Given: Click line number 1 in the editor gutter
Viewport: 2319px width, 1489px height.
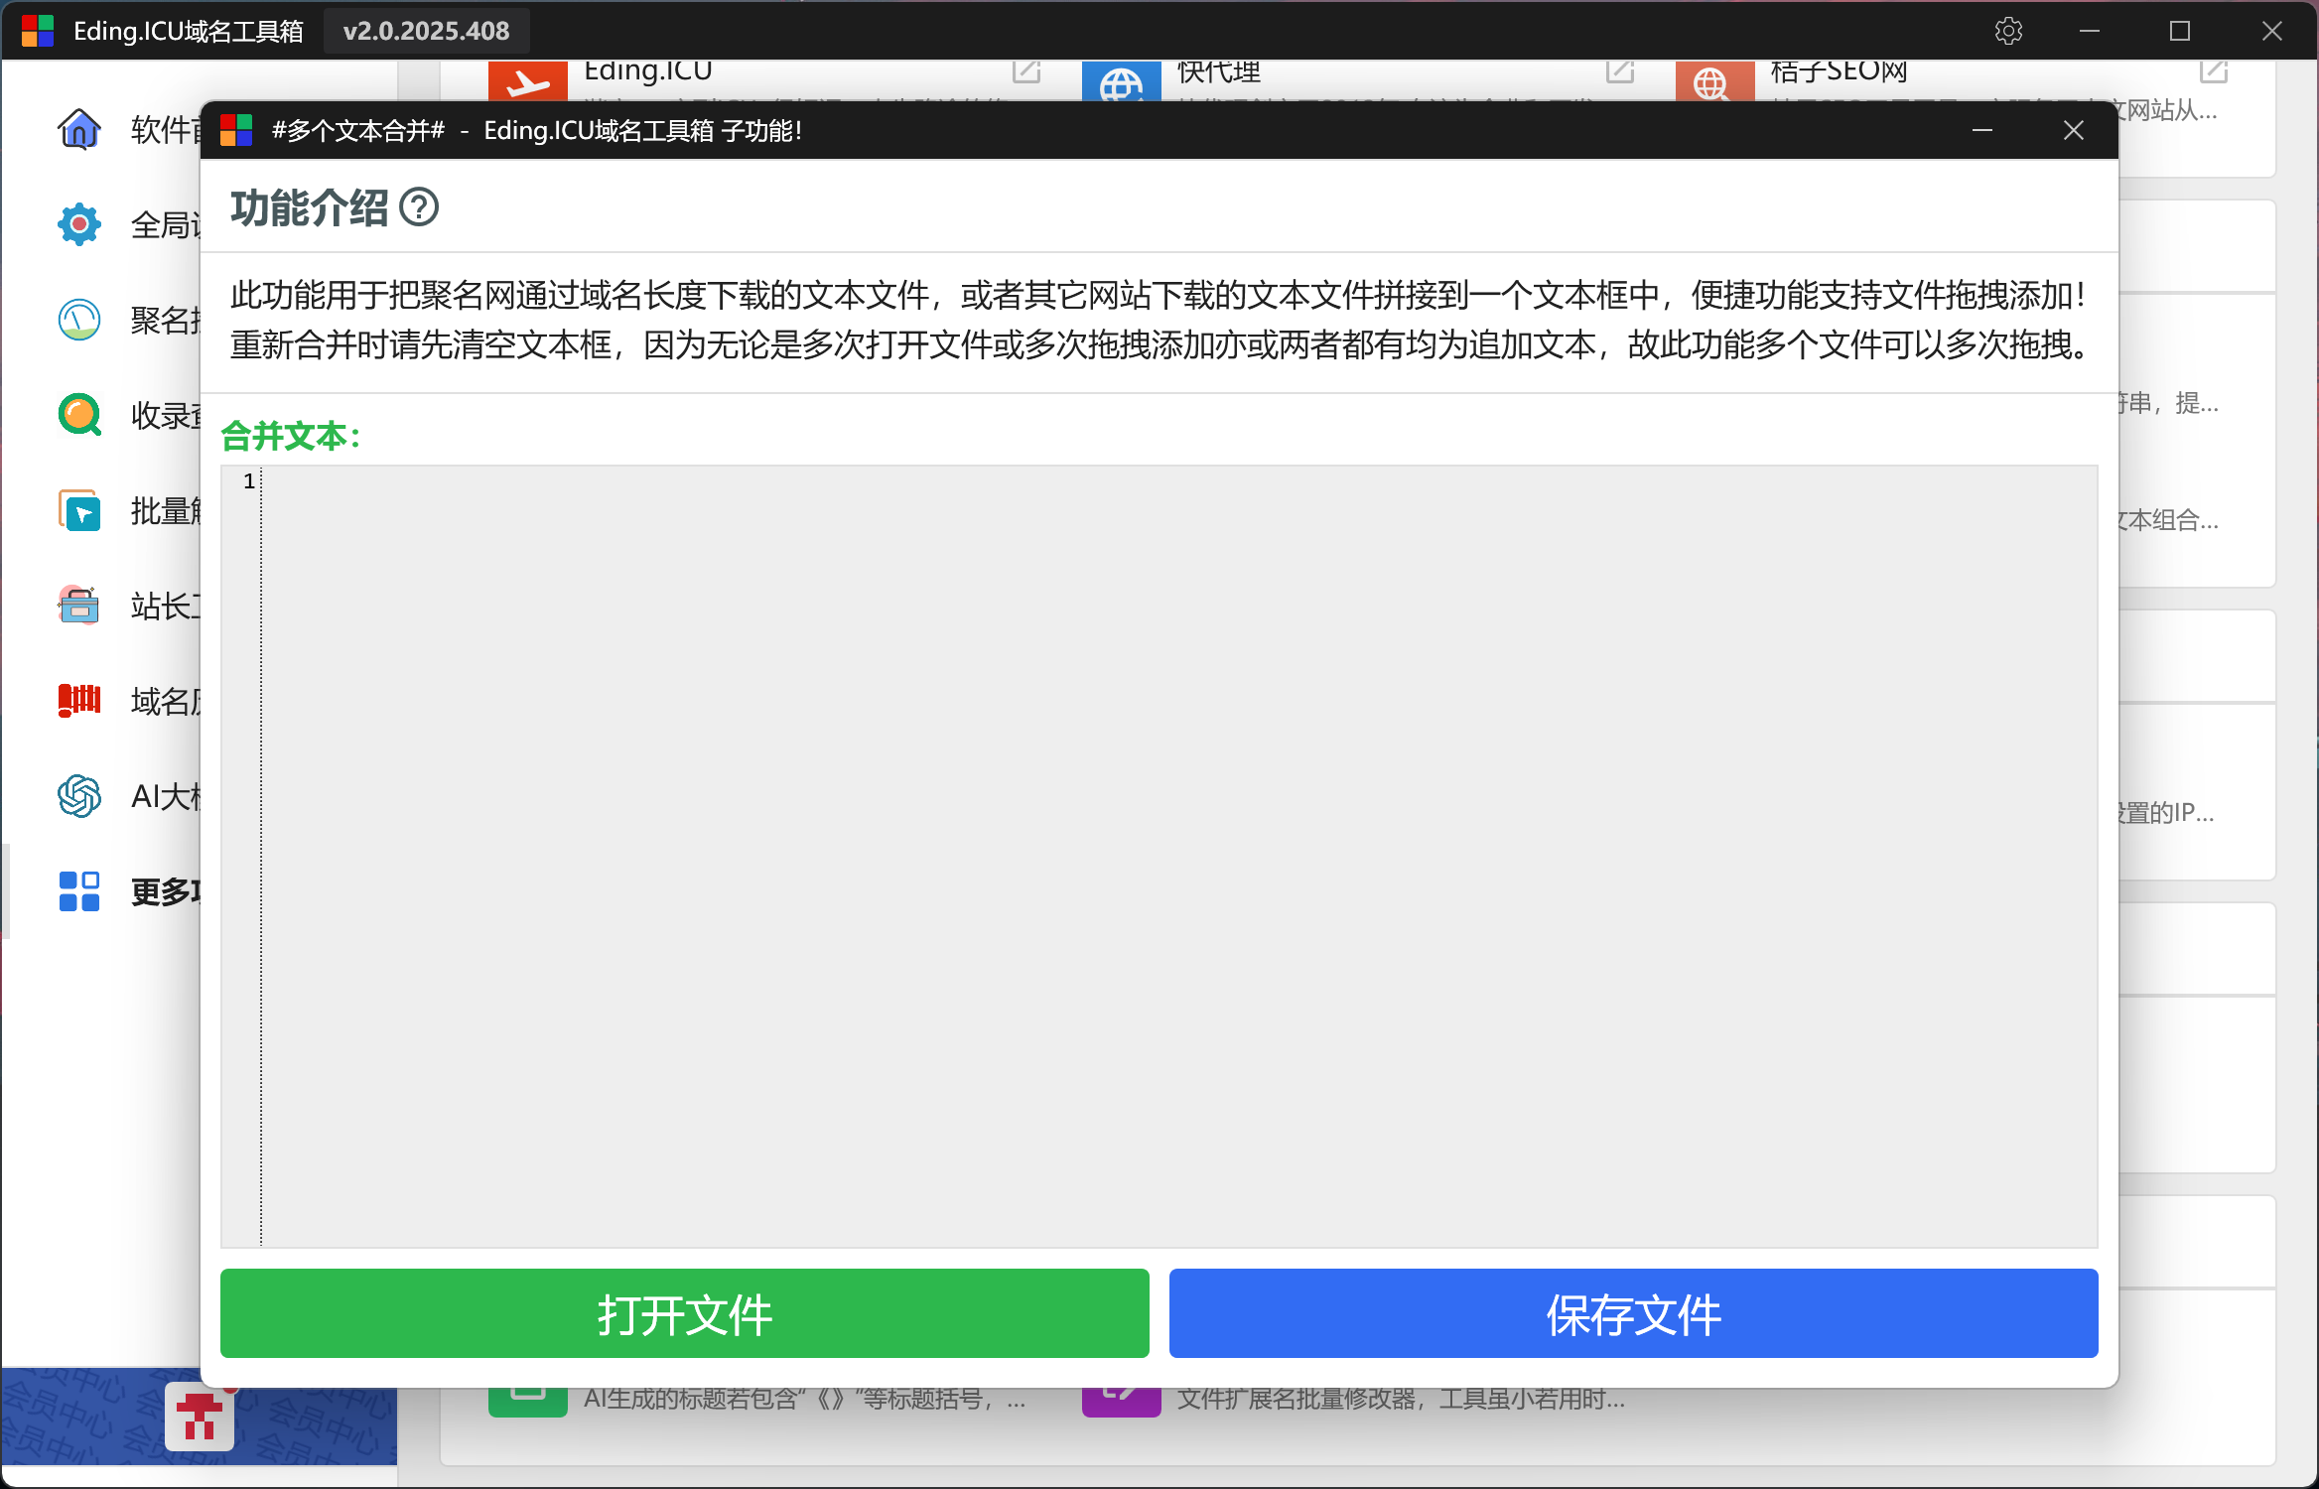Looking at the screenshot, I should coord(249,481).
